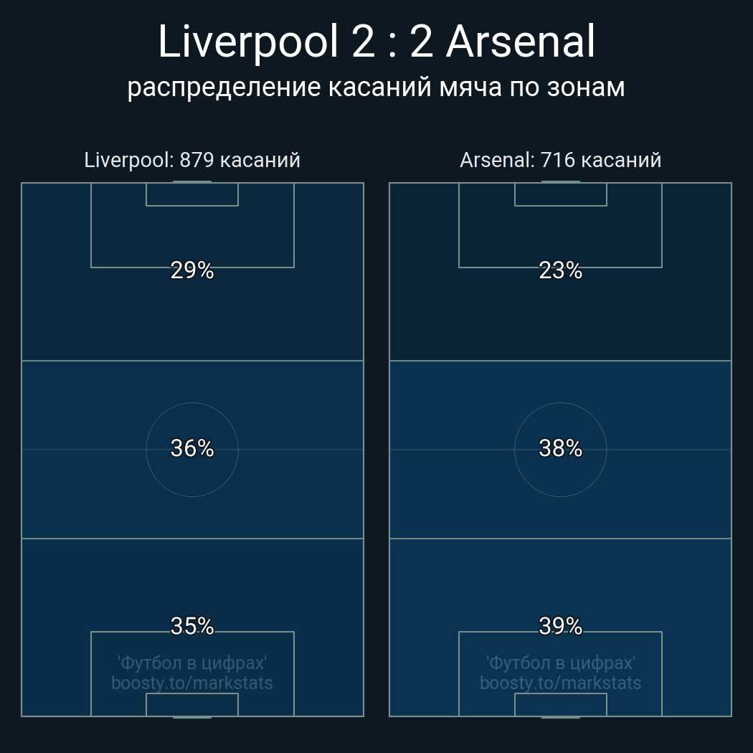
Task: Click the top six-yard box on Liverpool pitch
Action: click(x=192, y=194)
